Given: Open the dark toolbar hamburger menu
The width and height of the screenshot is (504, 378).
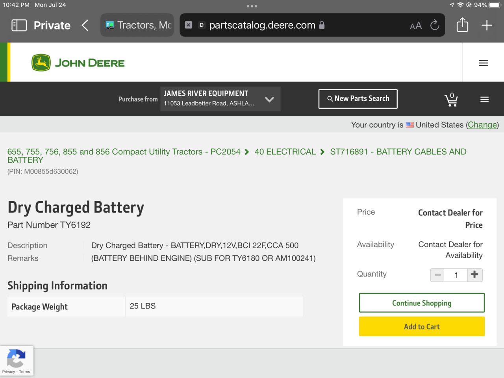Looking at the screenshot, I should [485, 100].
